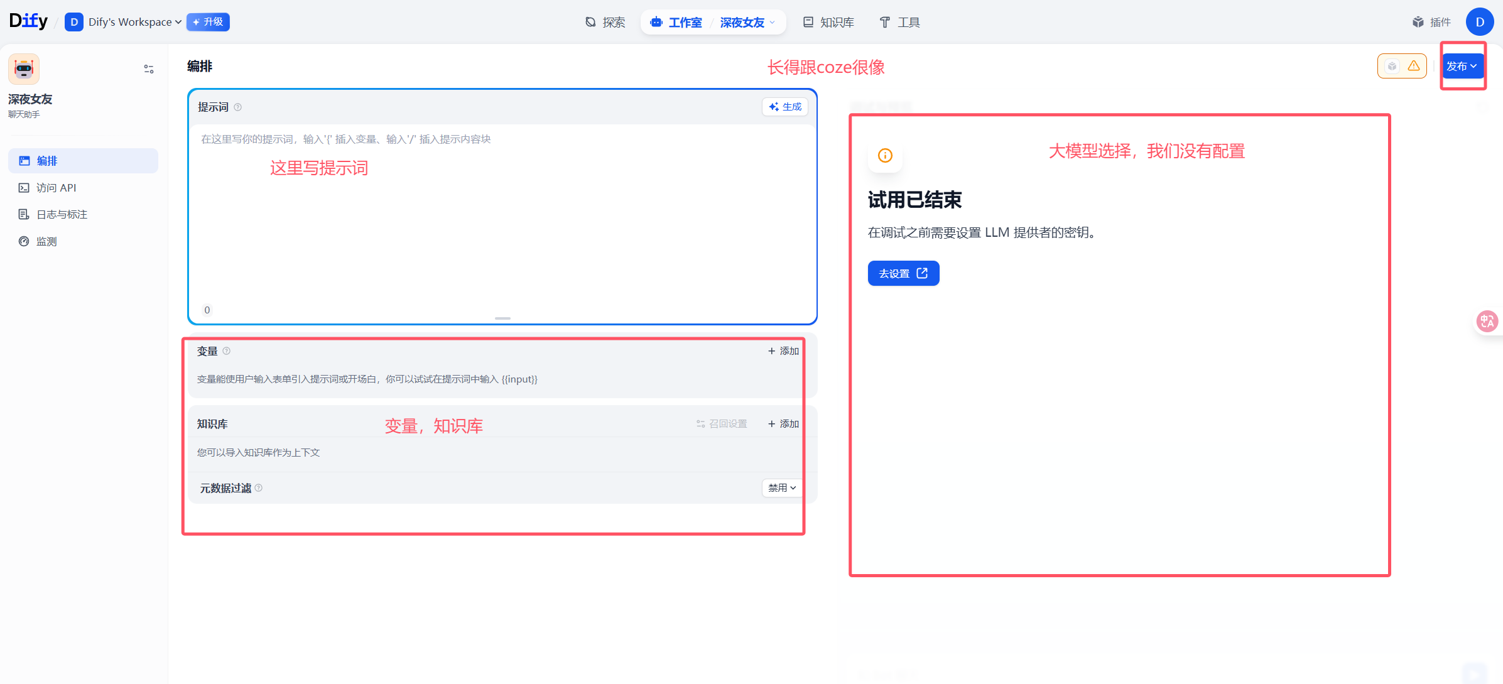
Task: Open the 深夜女友 robot app avatar
Action: pos(24,68)
